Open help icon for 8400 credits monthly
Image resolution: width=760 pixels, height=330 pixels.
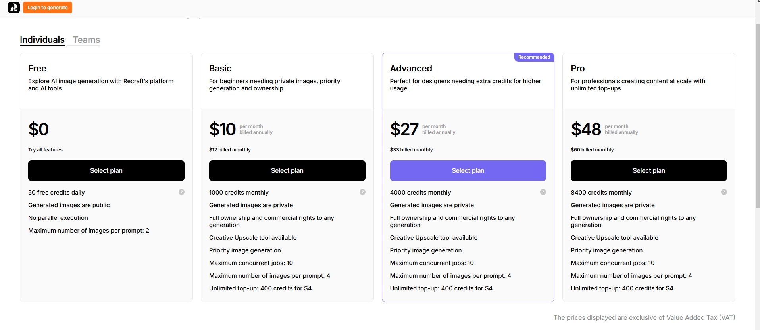click(724, 192)
